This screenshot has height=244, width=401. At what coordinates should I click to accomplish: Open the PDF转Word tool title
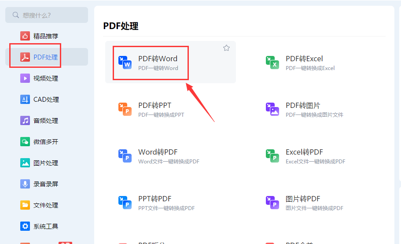pos(158,59)
